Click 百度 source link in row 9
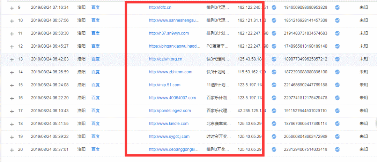 click(x=95, y=7)
